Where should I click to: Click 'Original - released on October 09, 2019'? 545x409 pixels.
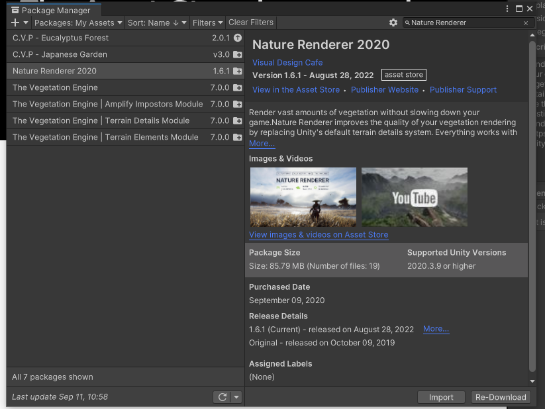(322, 343)
